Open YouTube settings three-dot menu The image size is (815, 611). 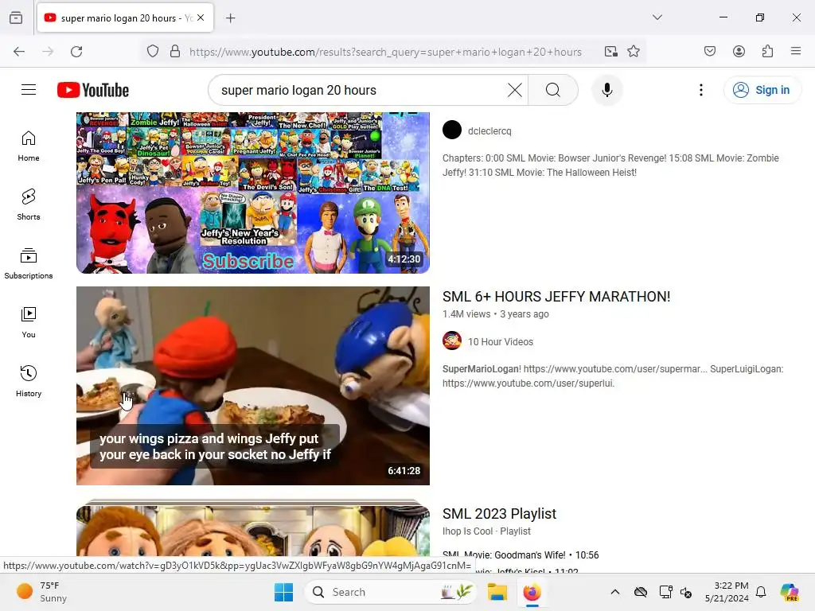point(700,90)
